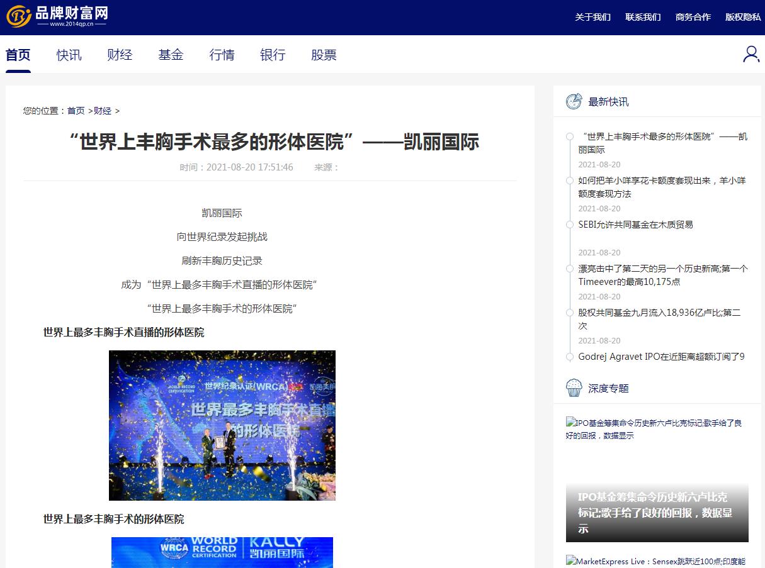
Task: Click 首页 in the breadcrumb path
Action: (76, 111)
